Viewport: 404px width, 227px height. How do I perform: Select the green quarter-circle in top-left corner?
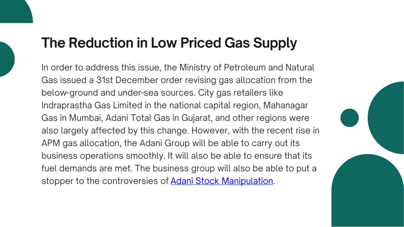point(17,11)
